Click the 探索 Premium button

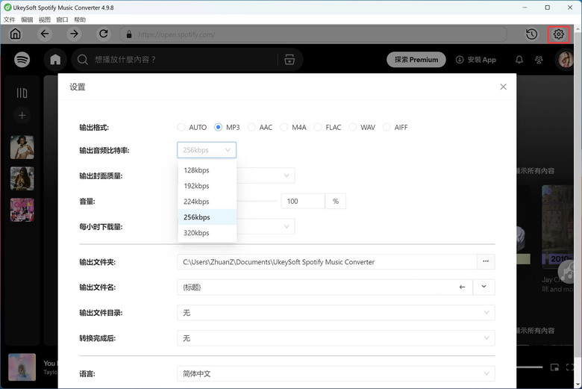click(x=416, y=60)
